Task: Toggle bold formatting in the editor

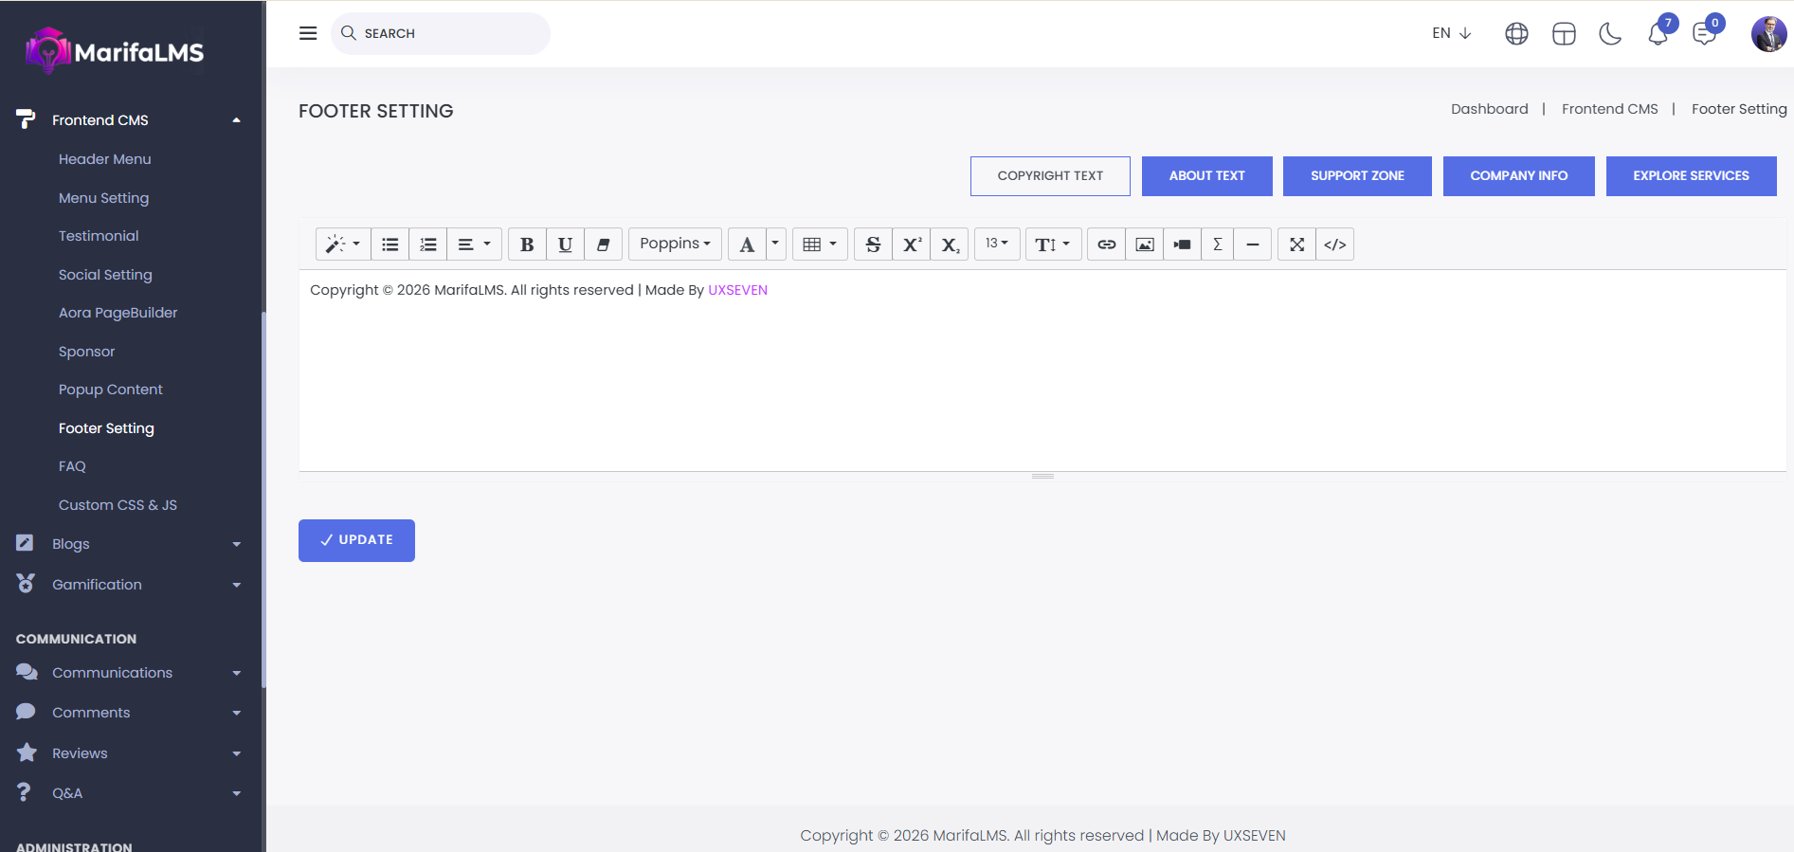Action: pos(527,245)
